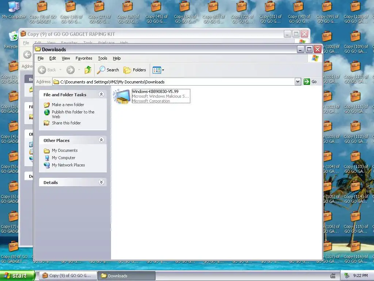Open My Network Places link

pyautogui.click(x=68, y=165)
